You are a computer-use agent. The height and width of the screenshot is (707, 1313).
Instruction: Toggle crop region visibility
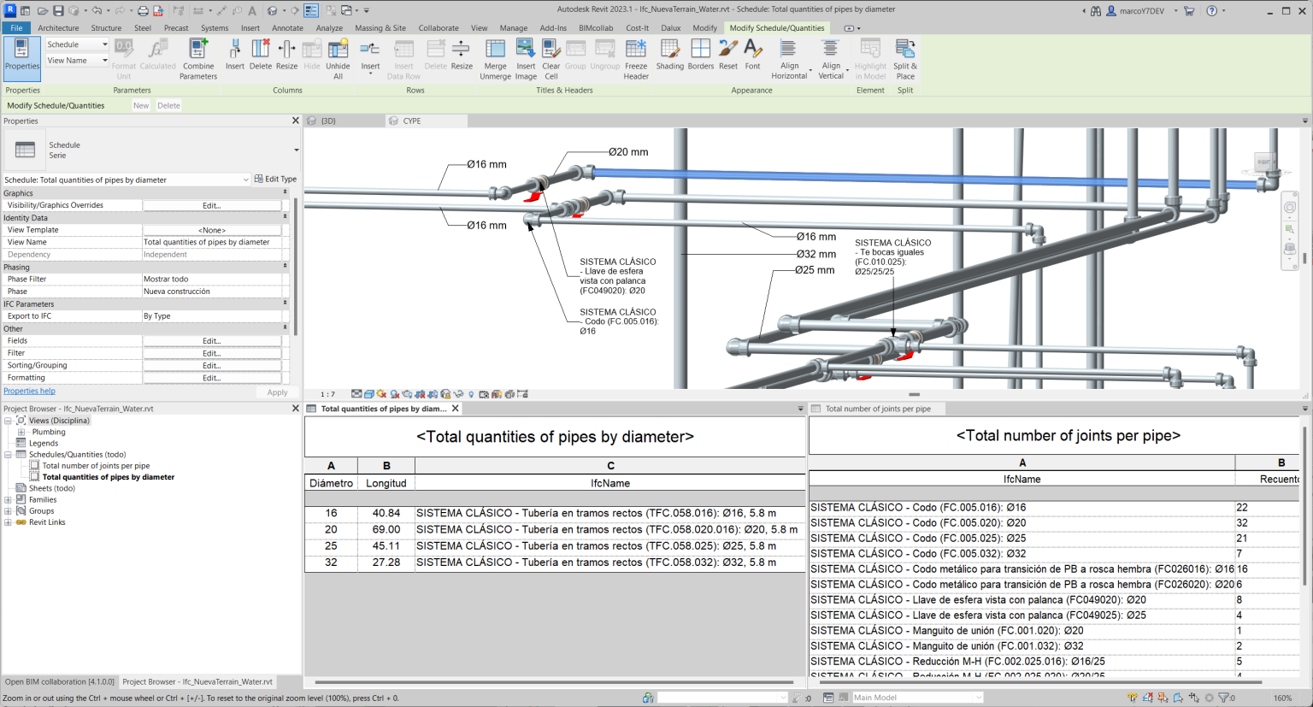432,394
